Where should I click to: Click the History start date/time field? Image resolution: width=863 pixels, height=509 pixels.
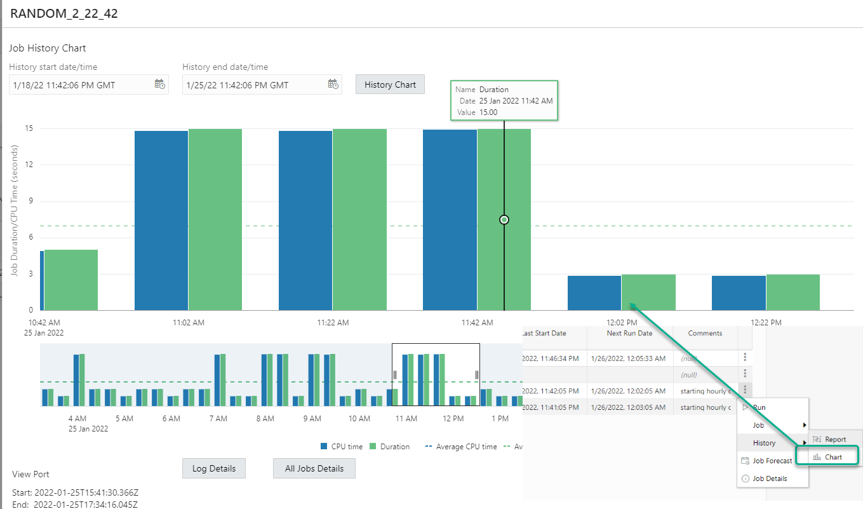coord(79,85)
